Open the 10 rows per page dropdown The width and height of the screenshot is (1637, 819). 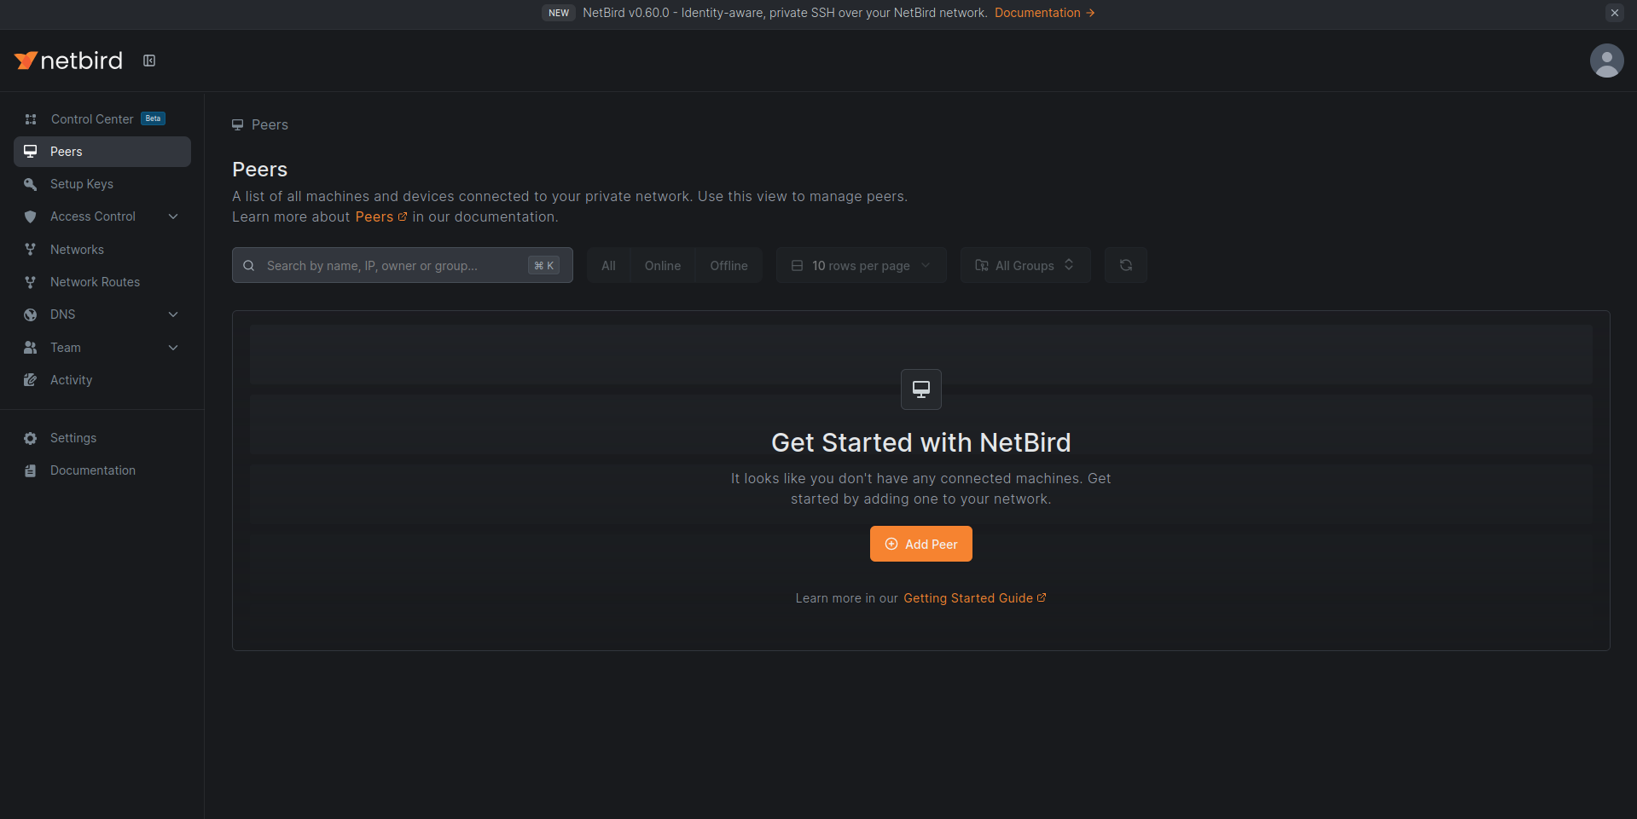pyautogui.click(x=861, y=266)
